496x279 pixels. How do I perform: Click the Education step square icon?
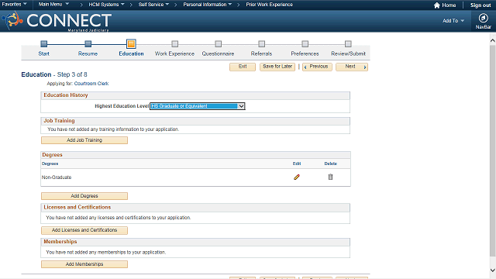(131, 43)
